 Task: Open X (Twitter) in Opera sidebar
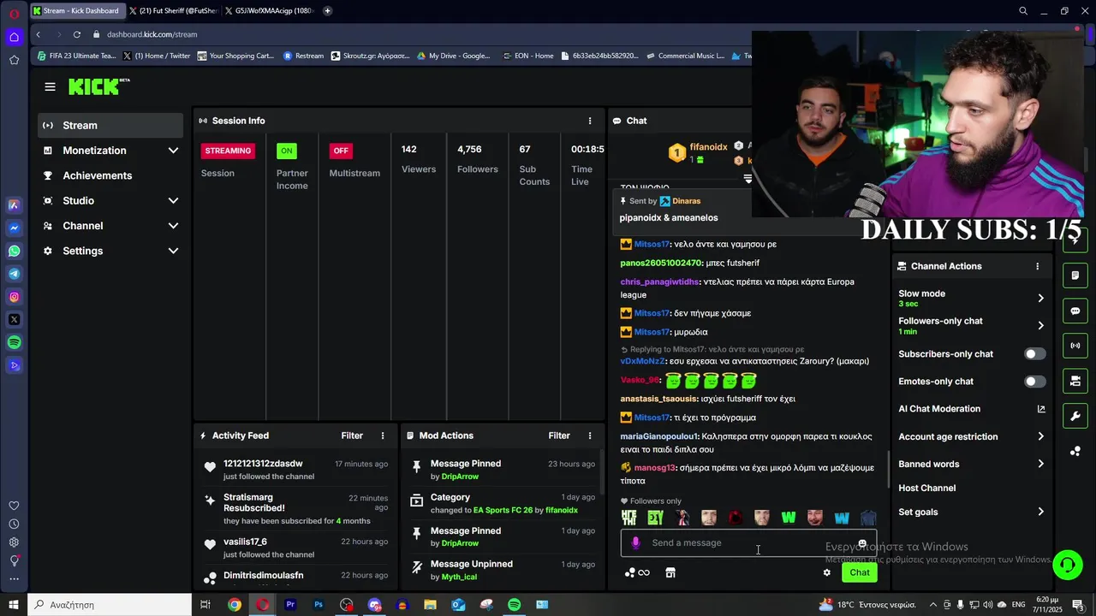coord(14,319)
